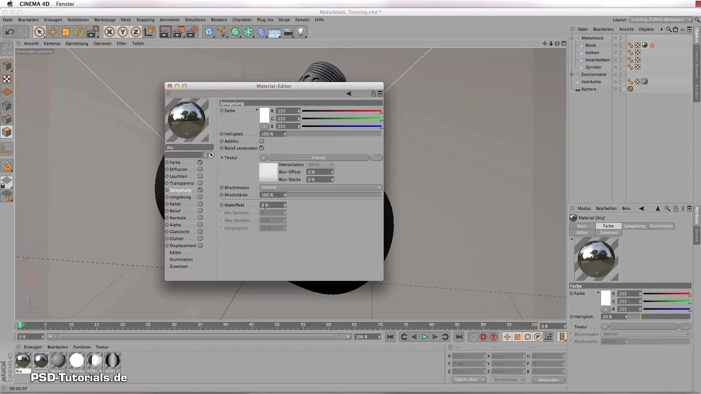Open the Zuweisen section in Material-Editor
This screenshot has height=394, width=701.
(179, 266)
